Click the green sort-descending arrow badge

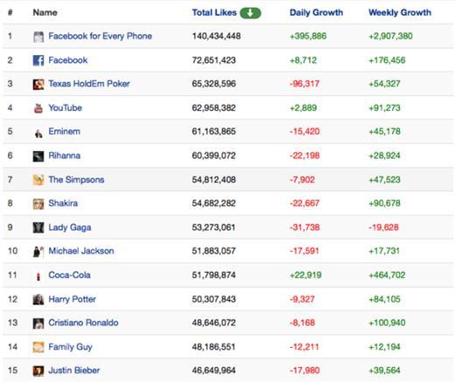pyautogui.click(x=250, y=13)
